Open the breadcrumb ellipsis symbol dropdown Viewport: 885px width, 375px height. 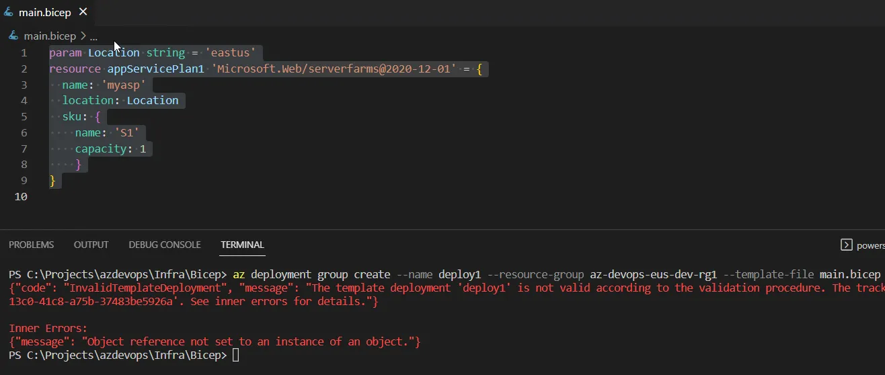point(93,36)
